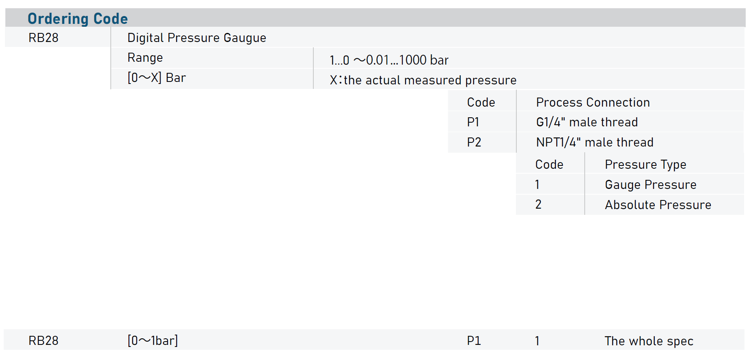Click the Code header beside Process Connection
The image size is (756, 356).
[481, 102]
